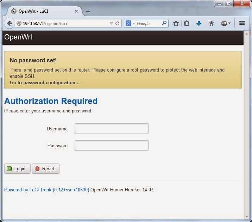Close the OpenWrt - LuCI tab

[x=76, y=11]
